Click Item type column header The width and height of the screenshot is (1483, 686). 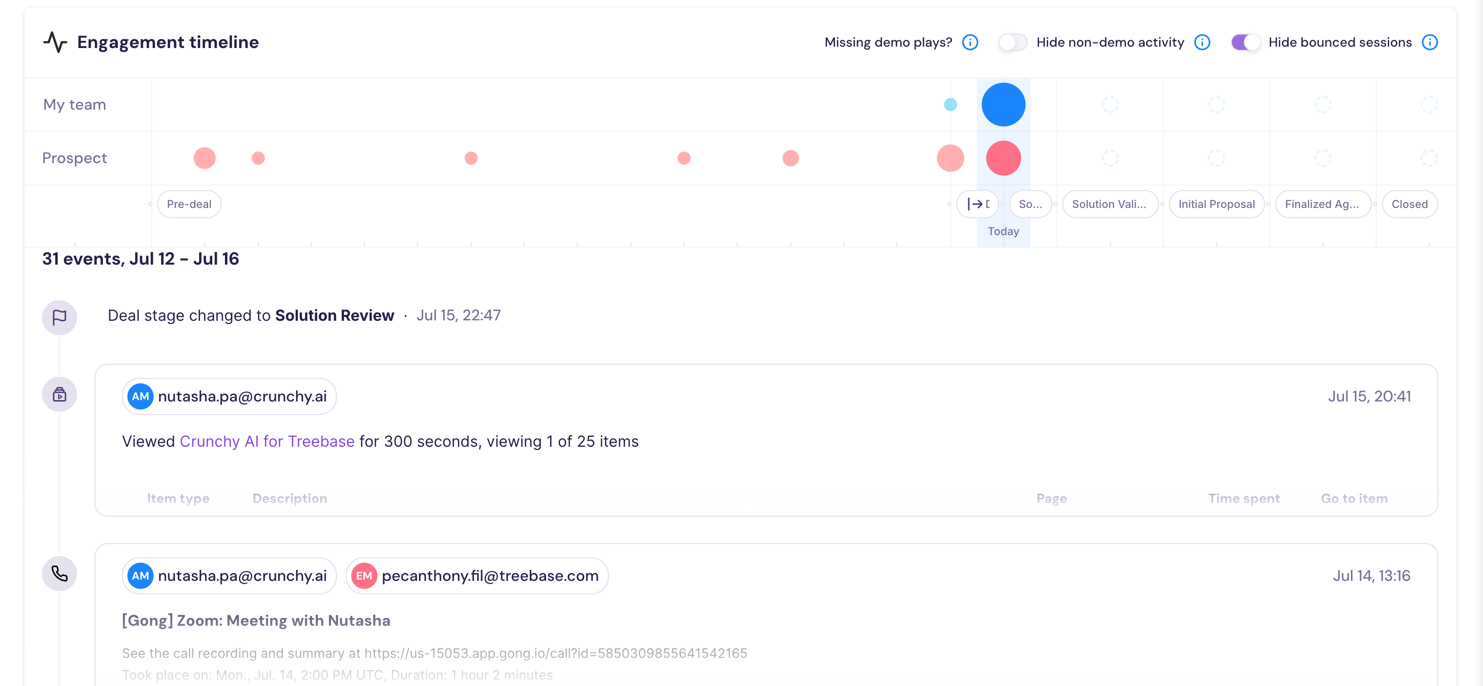tap(179, 498)
